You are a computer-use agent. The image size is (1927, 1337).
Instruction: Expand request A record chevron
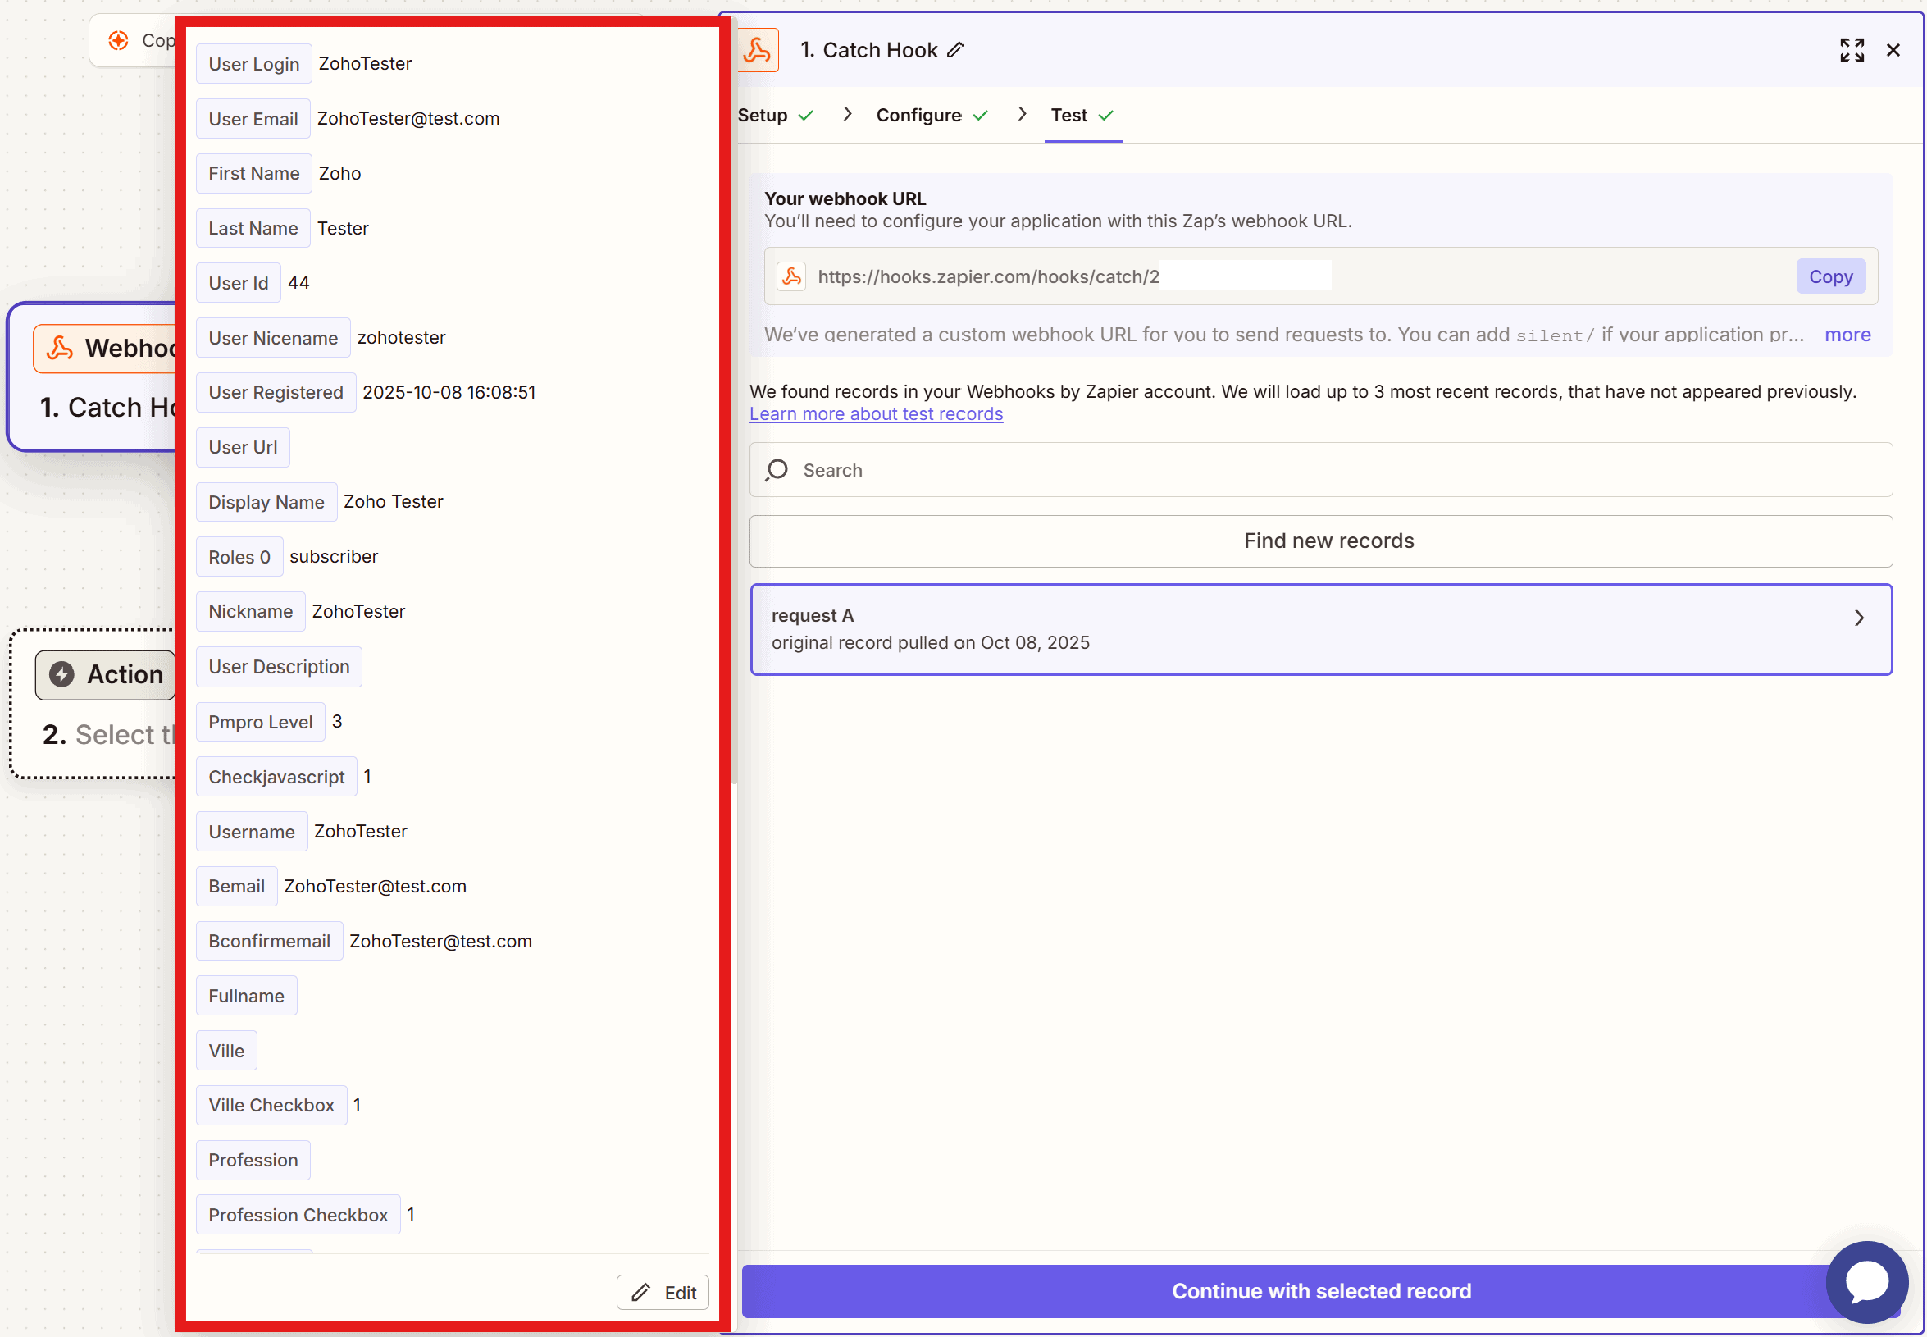pos(1858,618)
